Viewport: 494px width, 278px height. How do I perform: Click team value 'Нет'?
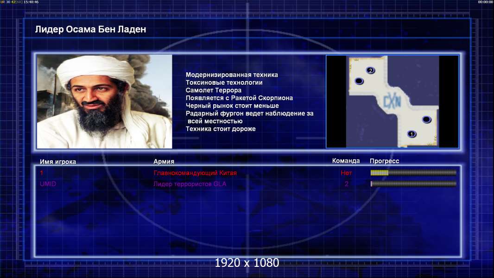coord(346,172)
